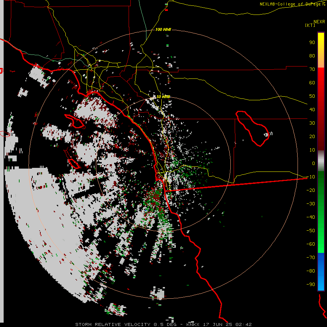
Task: Click the [KT] units label
Action: coord(310,25)
